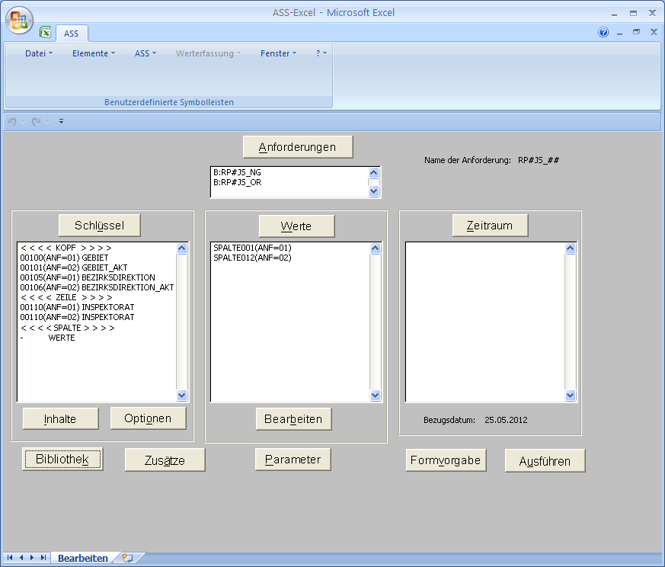Click the Redo arrow in quick access toolbar
The height and width of the screenshot is (567, 665).
point(36,121)
